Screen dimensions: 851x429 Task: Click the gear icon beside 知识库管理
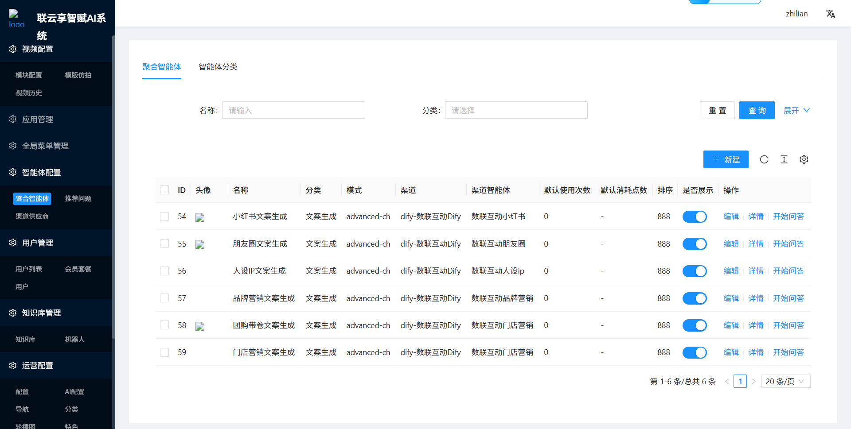[13, 313]
